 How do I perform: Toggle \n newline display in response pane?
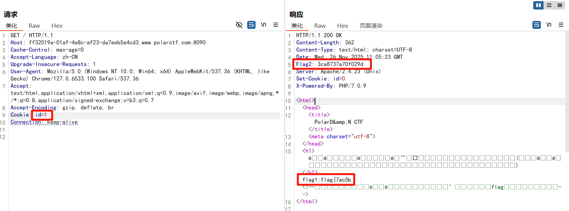[x=549, y=25]
